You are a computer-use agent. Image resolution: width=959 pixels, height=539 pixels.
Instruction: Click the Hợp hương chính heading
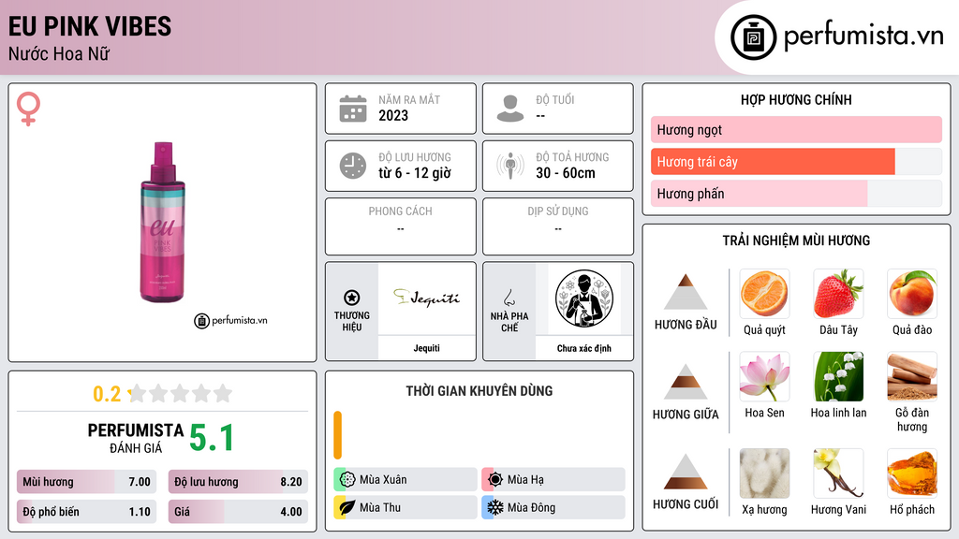(796, 99)
